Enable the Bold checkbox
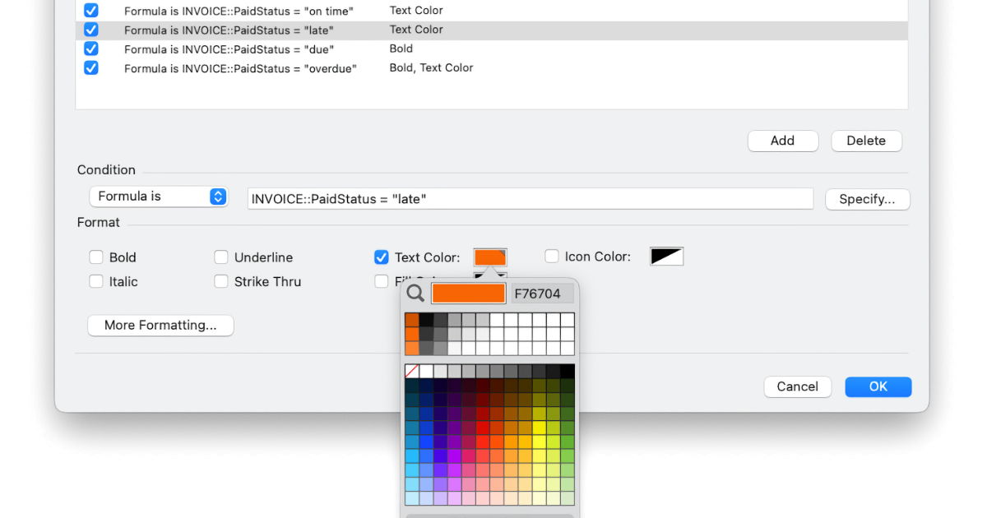Screen dimensions: 987x518 (96, 257)
